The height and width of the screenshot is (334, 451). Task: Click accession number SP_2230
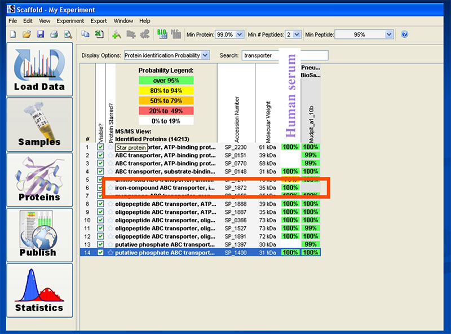click(236, 147)
